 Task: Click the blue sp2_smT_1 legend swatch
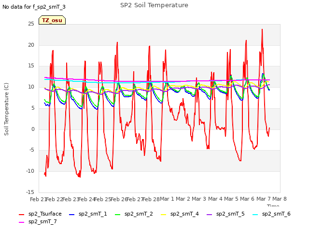[72, 215]
